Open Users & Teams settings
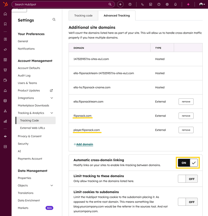This screenshot has height=216, width=208. [x=27, y=83]
